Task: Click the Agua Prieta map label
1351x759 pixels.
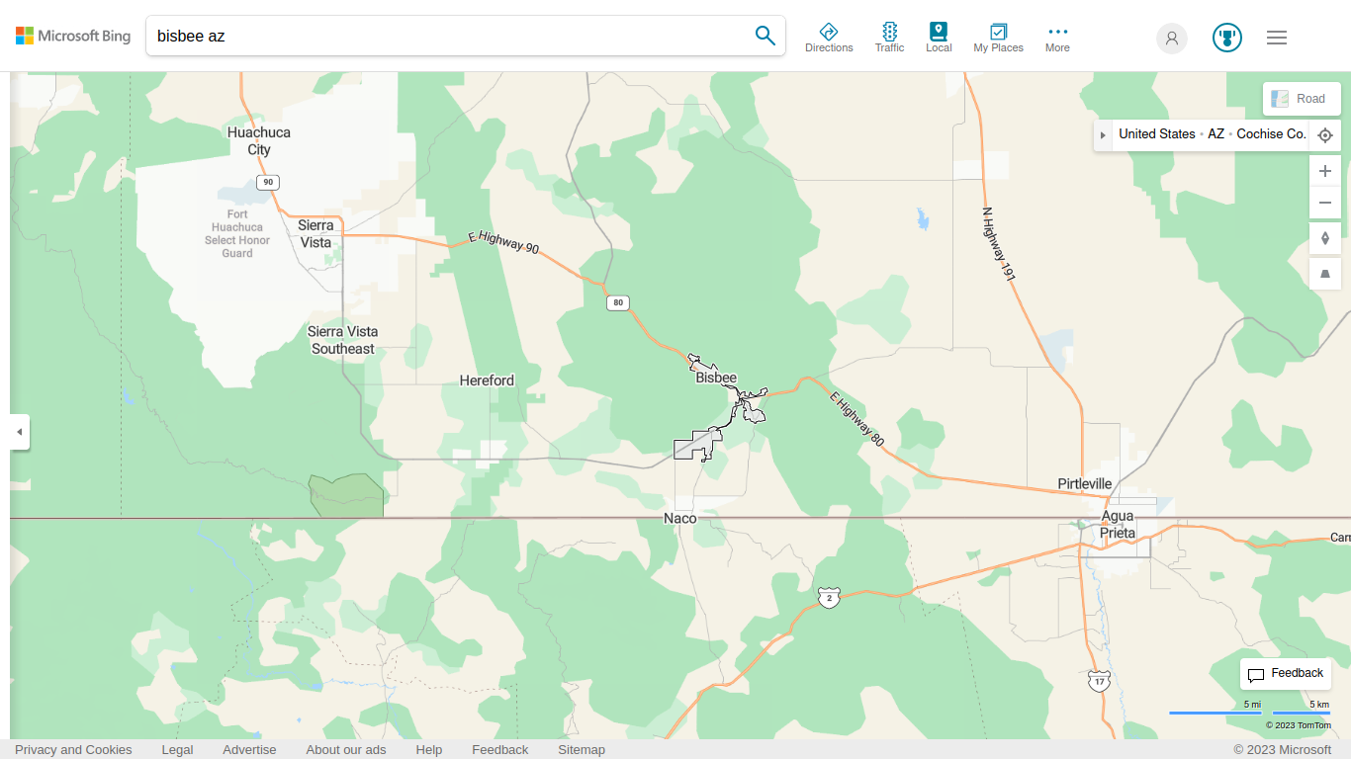Action: tap(1118, 525)
